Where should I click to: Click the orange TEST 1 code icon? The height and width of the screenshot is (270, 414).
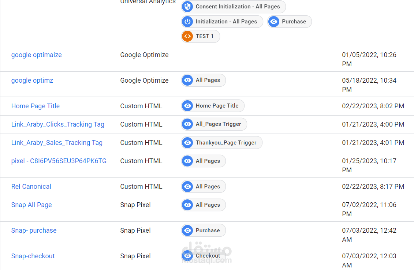(x=187, y=36)
